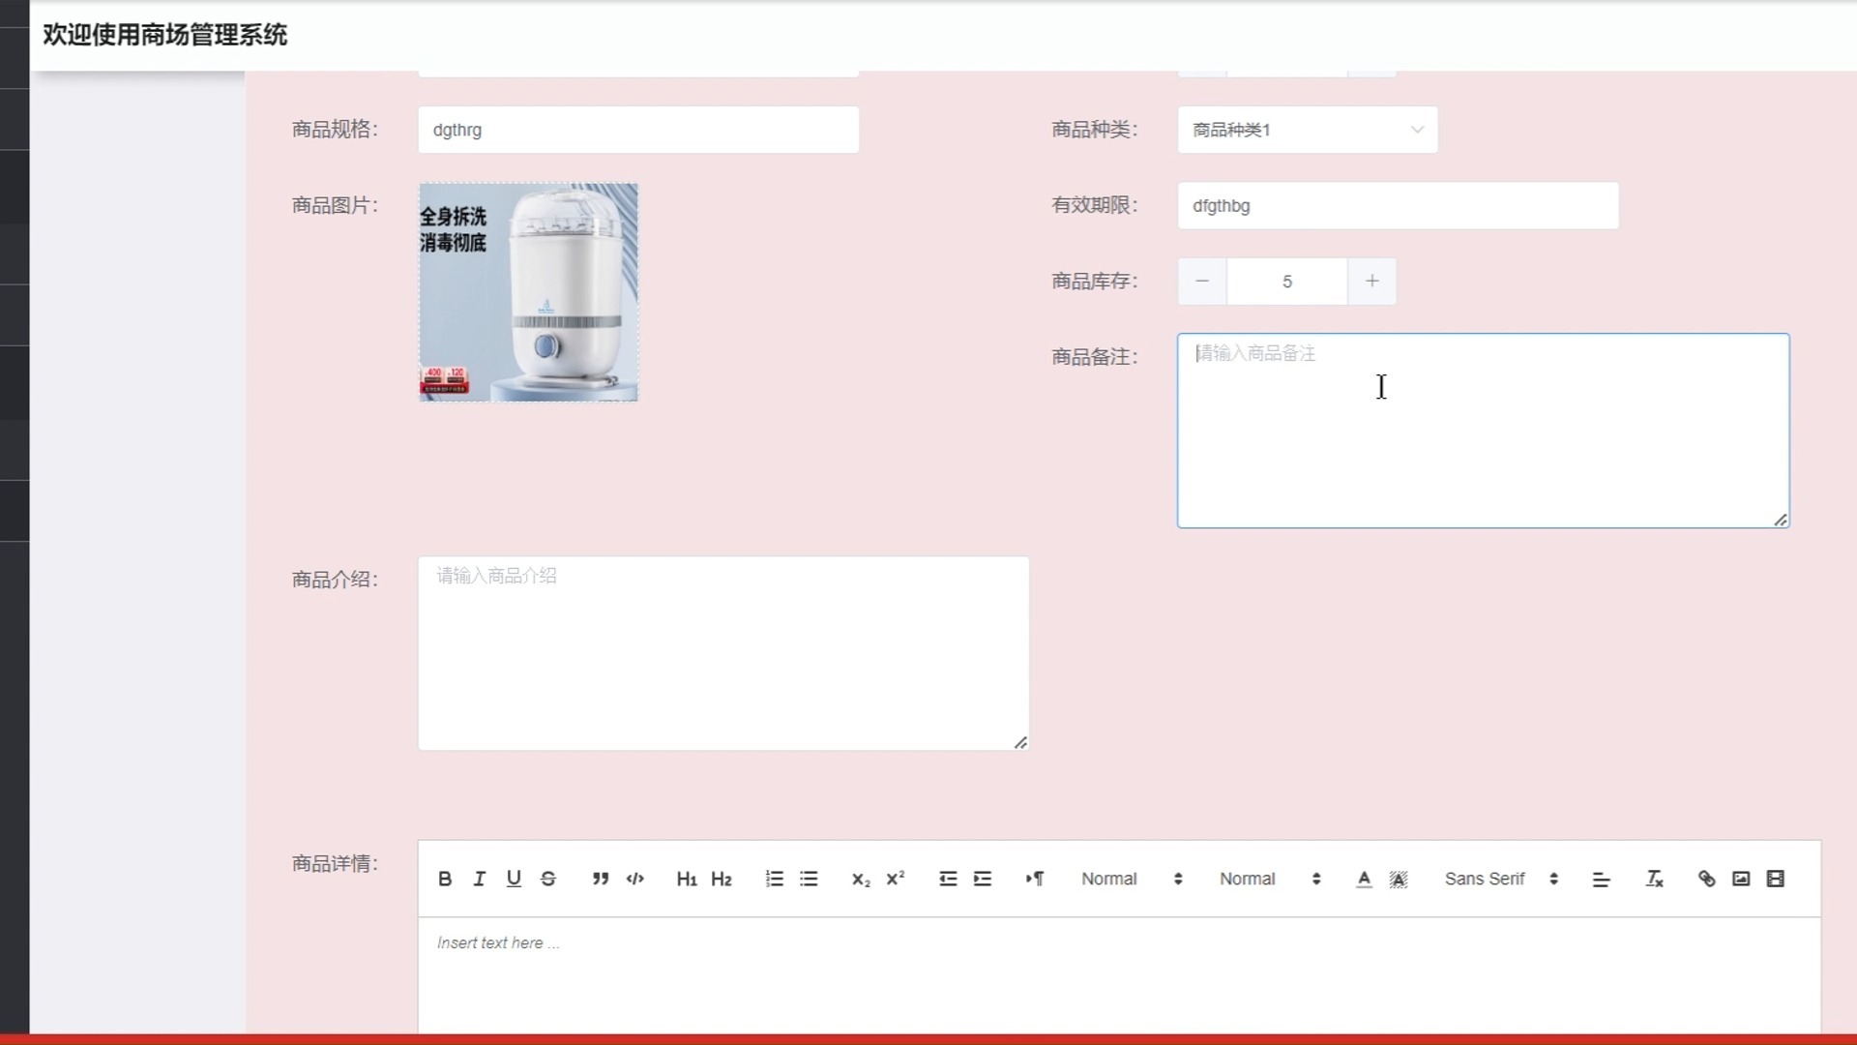Image resolution: width=1857 pixels, height=1045 pixels.
Task: Open the font color picker
Action: coord(1364,879)
